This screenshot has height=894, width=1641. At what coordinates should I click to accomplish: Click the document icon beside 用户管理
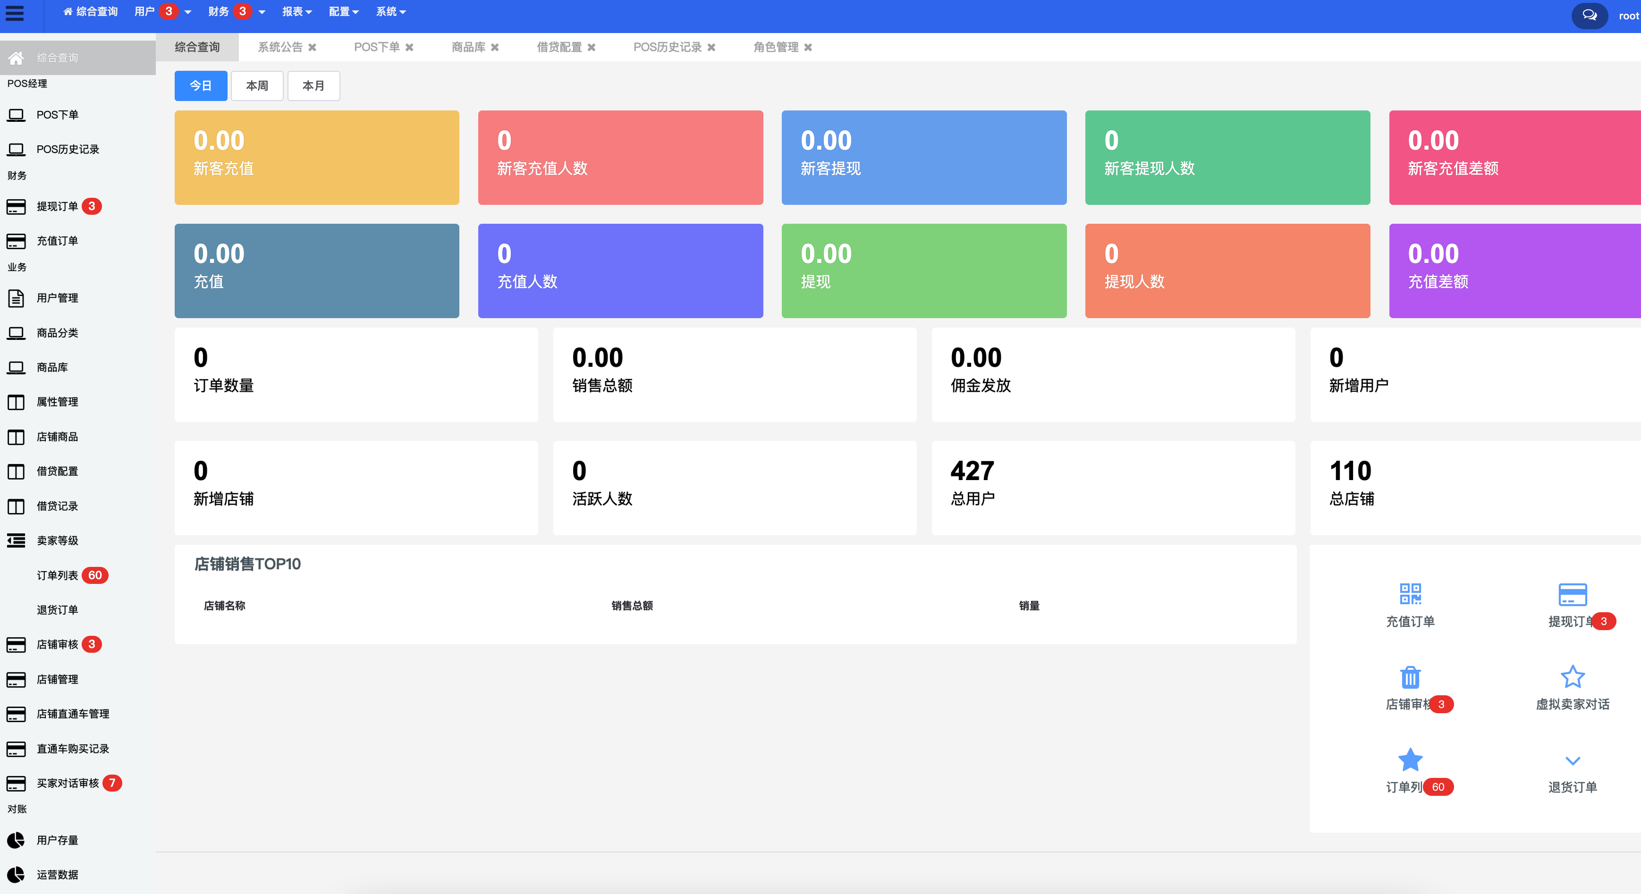(x=16, y=298)
